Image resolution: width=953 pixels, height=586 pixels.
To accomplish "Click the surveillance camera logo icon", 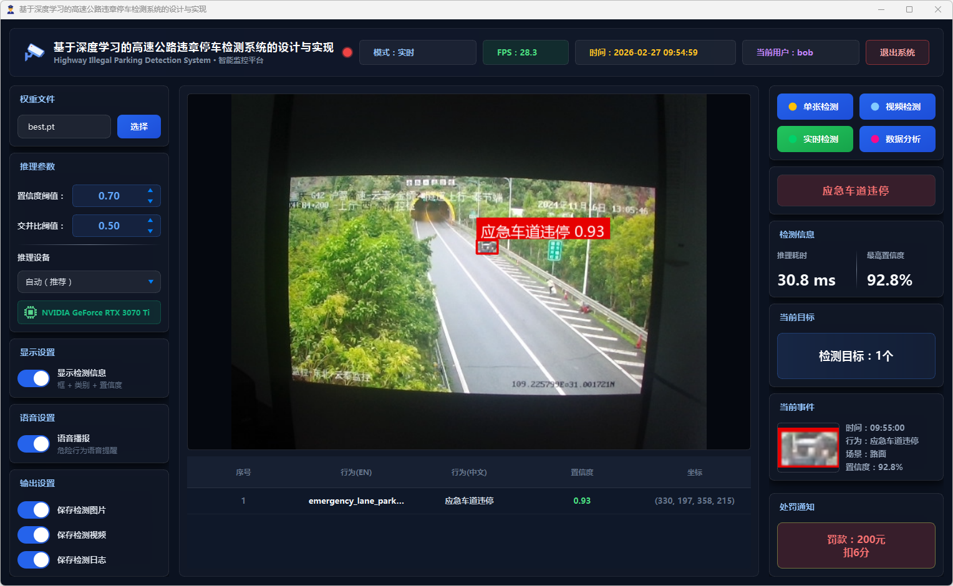I will pos(34,52).
